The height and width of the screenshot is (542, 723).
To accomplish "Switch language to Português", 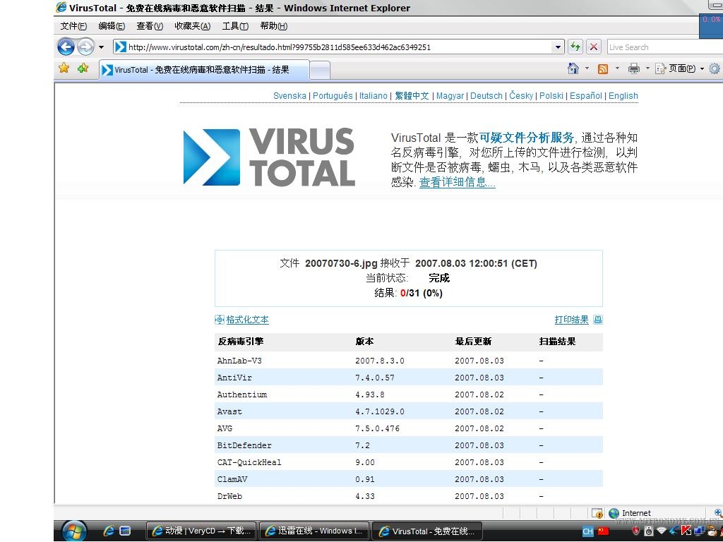I will tap(333, 95).
